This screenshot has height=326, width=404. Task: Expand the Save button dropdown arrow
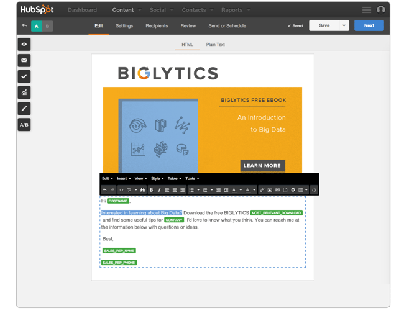tap(344, 25)
